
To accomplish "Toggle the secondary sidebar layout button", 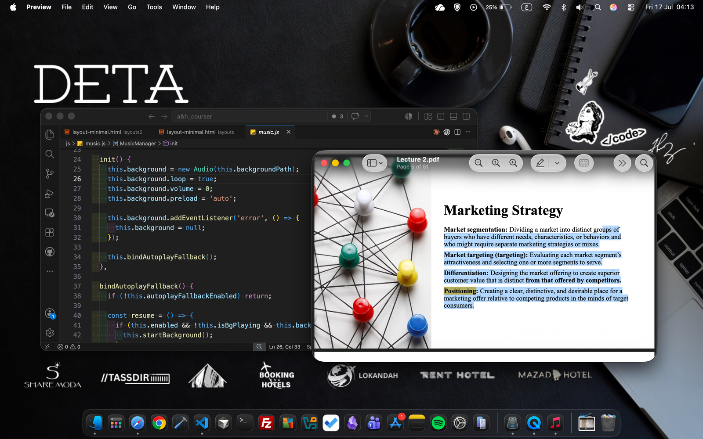I will point(466,116).
